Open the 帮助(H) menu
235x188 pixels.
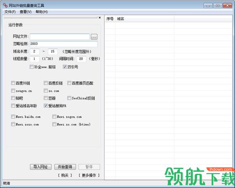(42, 12)
